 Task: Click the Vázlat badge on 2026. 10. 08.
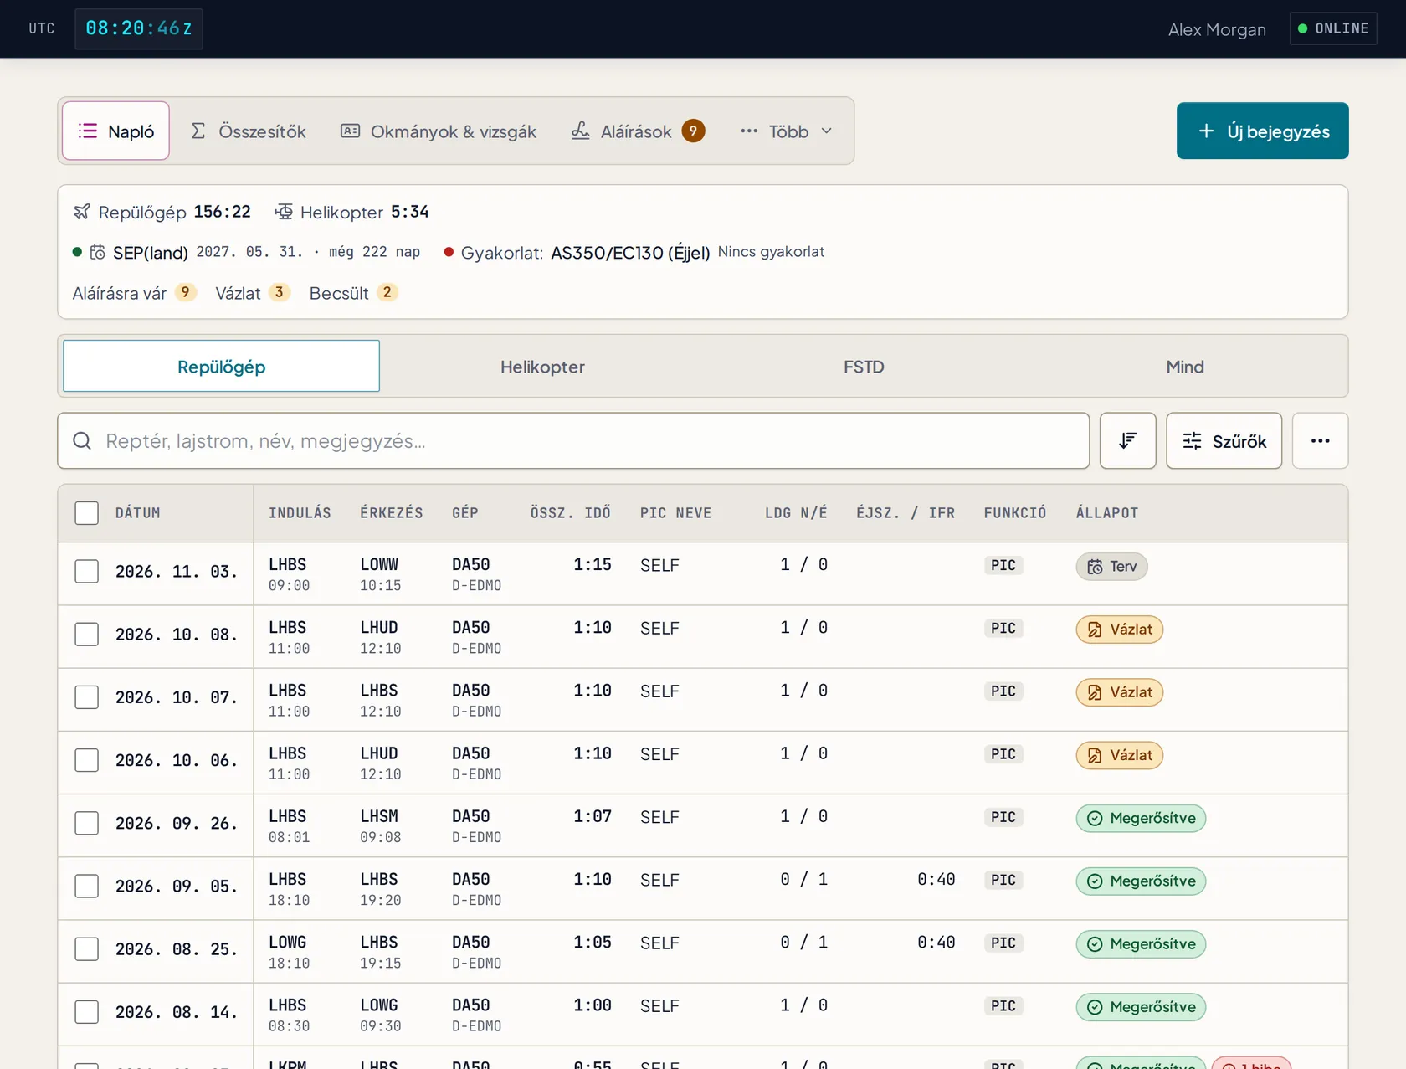pyautogui.click(x=1119, y=630)
